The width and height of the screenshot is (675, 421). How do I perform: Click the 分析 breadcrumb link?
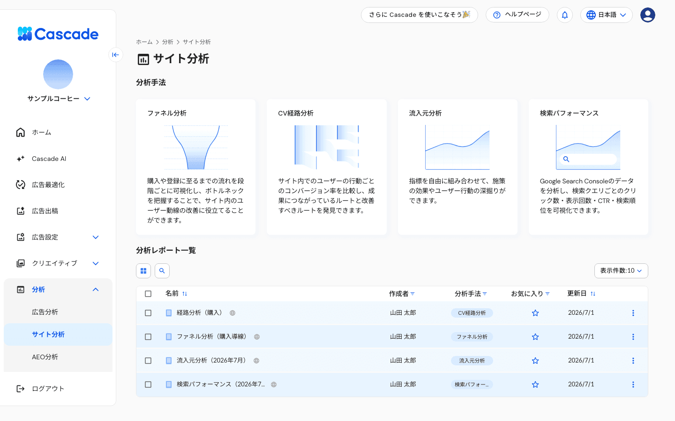168,42
